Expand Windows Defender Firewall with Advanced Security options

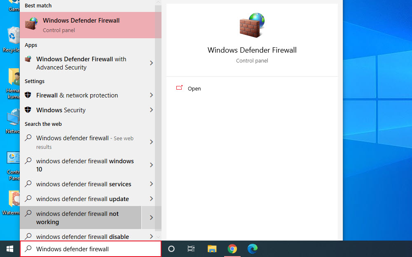click(151, 63)
